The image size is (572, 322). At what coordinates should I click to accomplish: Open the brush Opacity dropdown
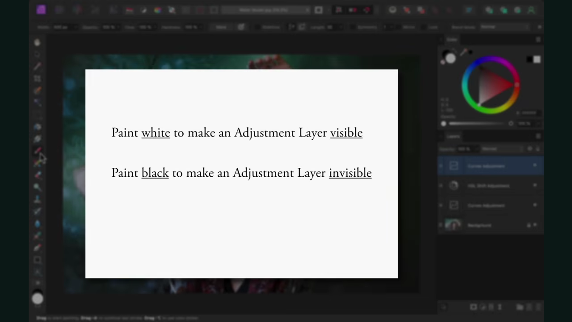118,27
